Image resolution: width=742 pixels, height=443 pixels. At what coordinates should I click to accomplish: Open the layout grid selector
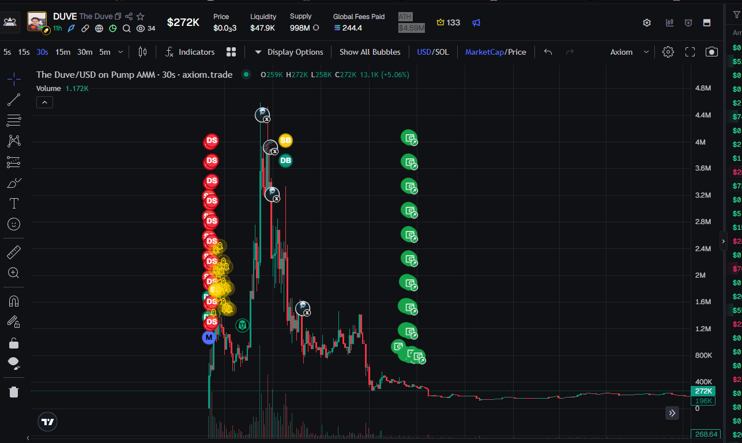point(231,52)
